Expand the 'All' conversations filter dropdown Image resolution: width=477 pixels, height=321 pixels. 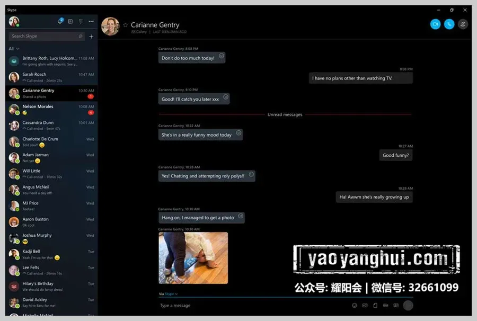pyautogui.click(x=14, y=49)
